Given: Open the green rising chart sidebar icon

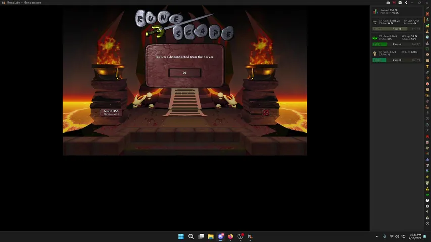Looking at the screenshot, I should point(427,25).
